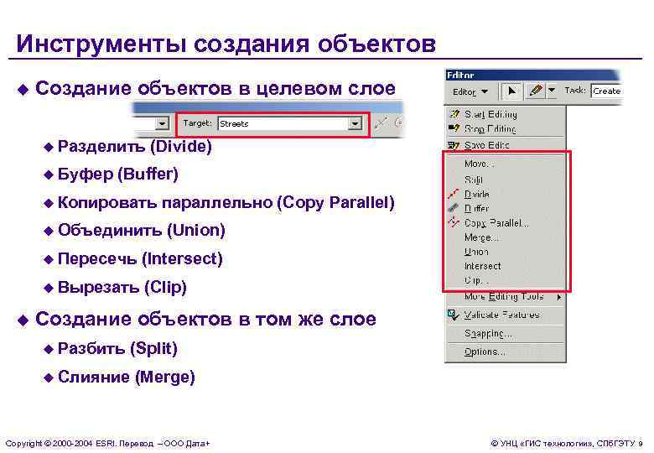Click the Divide tool icon
Screen dimensions: 654x453
(x=454, y=194)
